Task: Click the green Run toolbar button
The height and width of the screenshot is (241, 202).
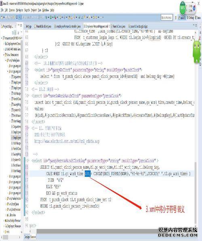Action: 50,17
